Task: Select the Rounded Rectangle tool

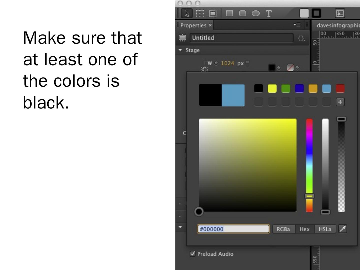Action: coord(242,13)
